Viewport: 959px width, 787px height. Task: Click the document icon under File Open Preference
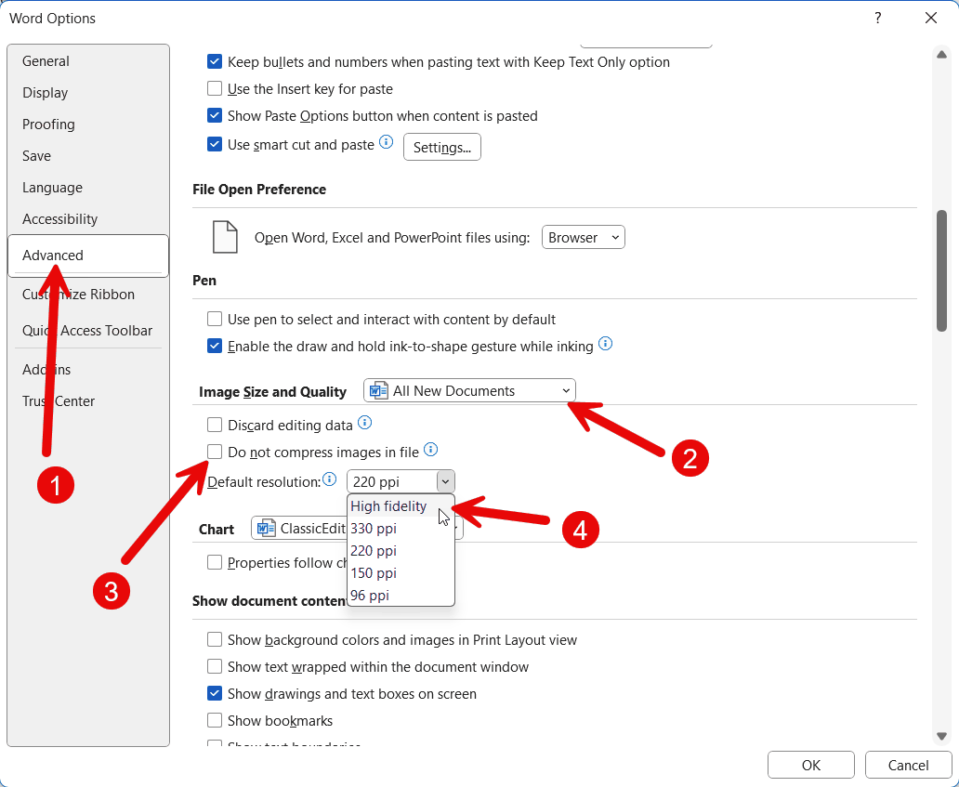click(x=225, y=237)
